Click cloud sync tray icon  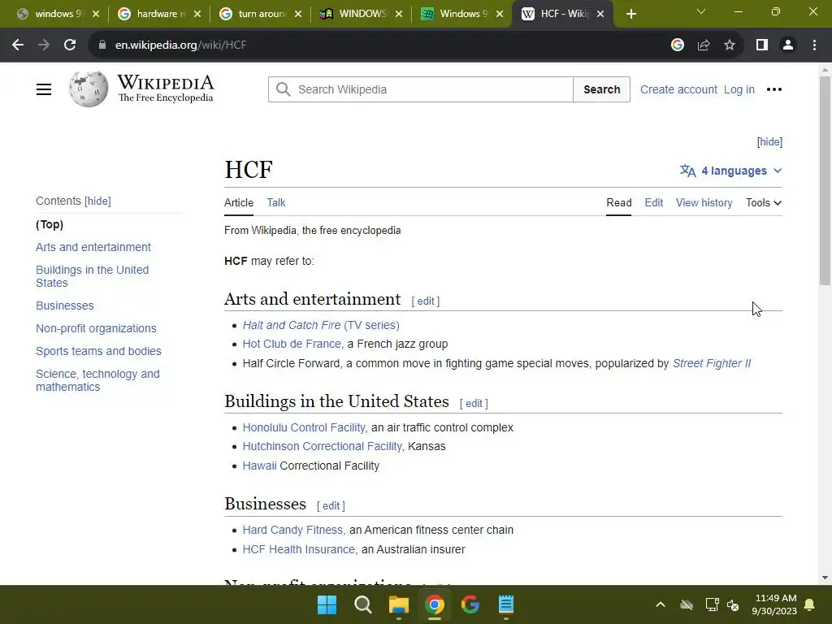coord(687,604)
